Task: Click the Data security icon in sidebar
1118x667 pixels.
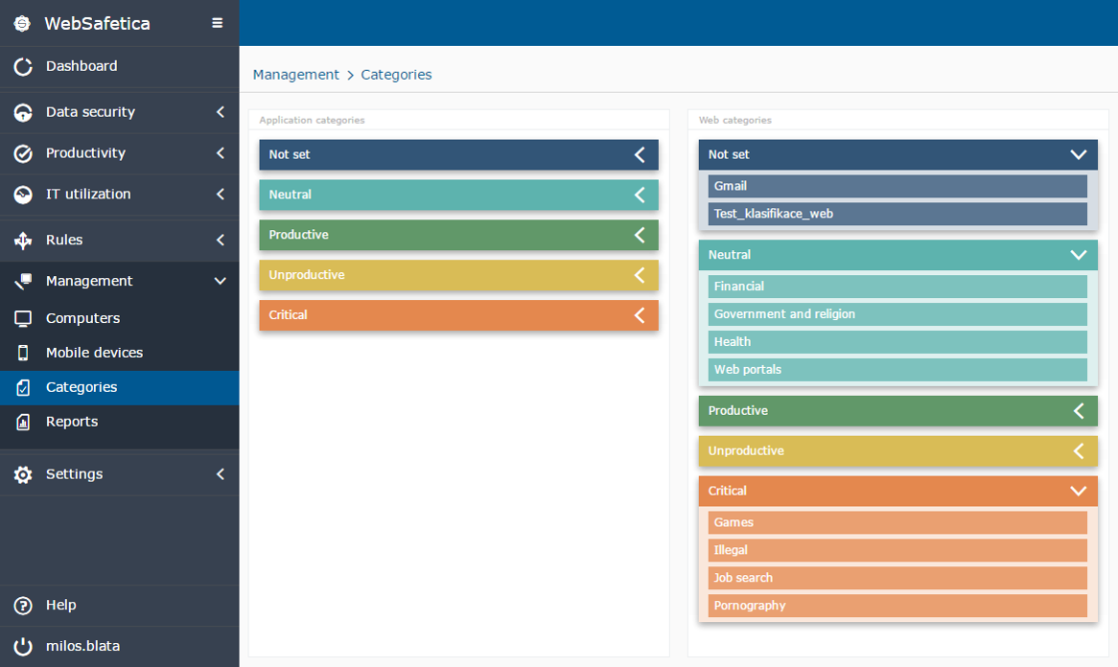Action: 23,112
